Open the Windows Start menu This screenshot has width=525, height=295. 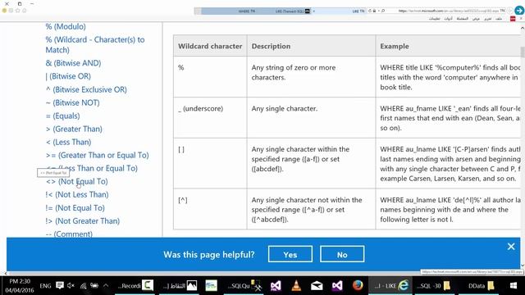click(513, 286)
